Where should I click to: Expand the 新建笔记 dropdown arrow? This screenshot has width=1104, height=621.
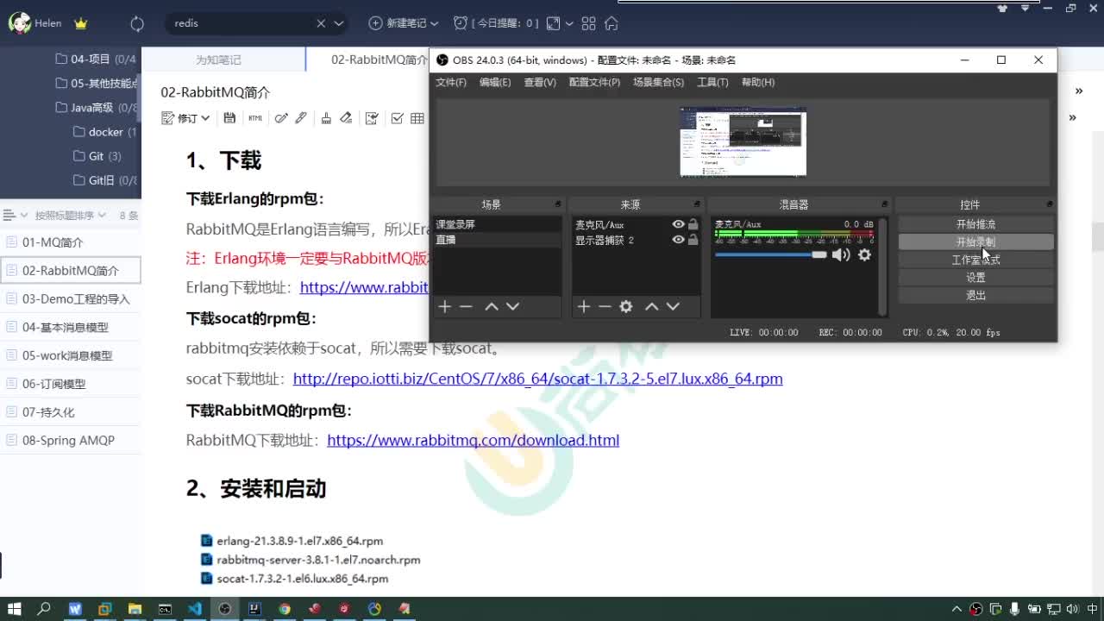point(434,24)
